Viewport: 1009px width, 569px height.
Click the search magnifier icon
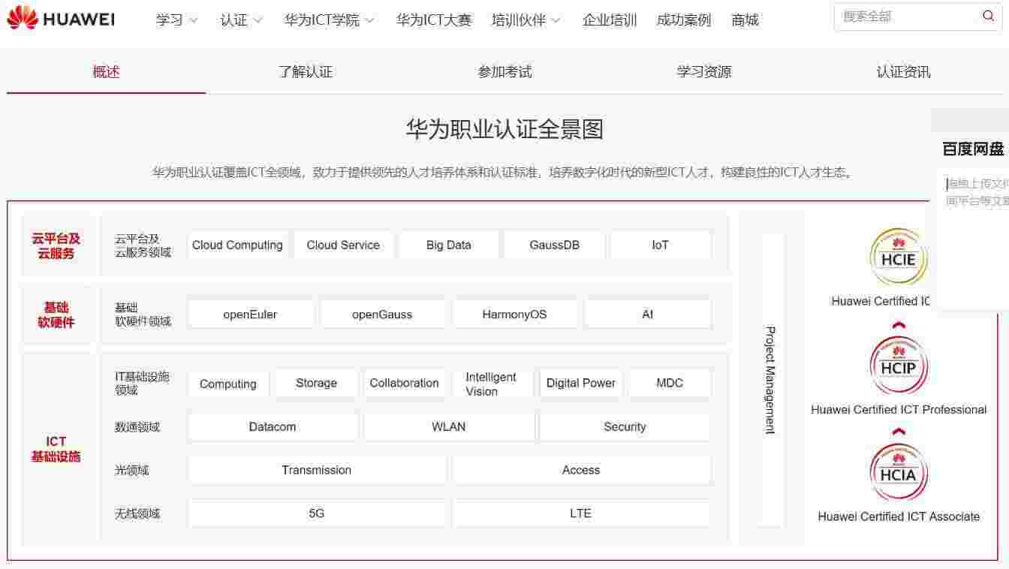[x=988, y=17]
